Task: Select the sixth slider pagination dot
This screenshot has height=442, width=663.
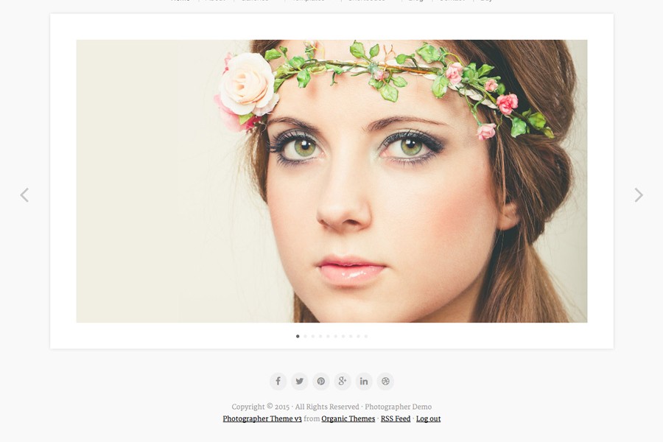Action: [336, 336]
